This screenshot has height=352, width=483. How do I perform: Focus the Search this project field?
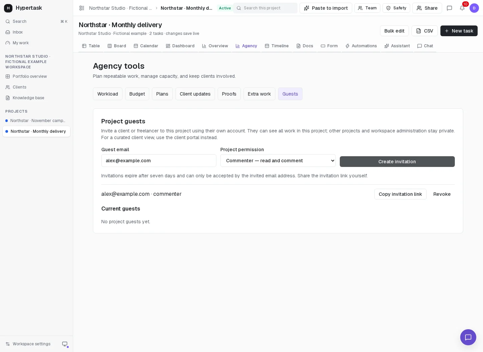point(265,8)
